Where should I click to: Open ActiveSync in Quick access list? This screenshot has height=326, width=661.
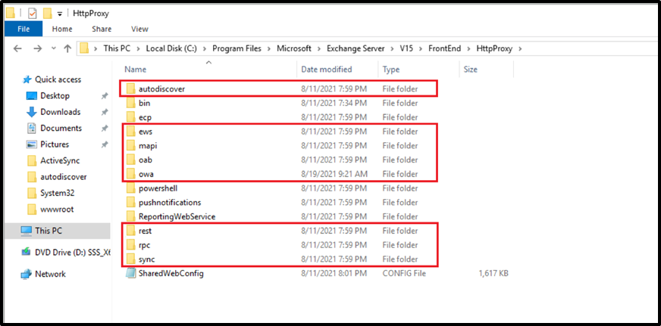[x=60, y=160]
